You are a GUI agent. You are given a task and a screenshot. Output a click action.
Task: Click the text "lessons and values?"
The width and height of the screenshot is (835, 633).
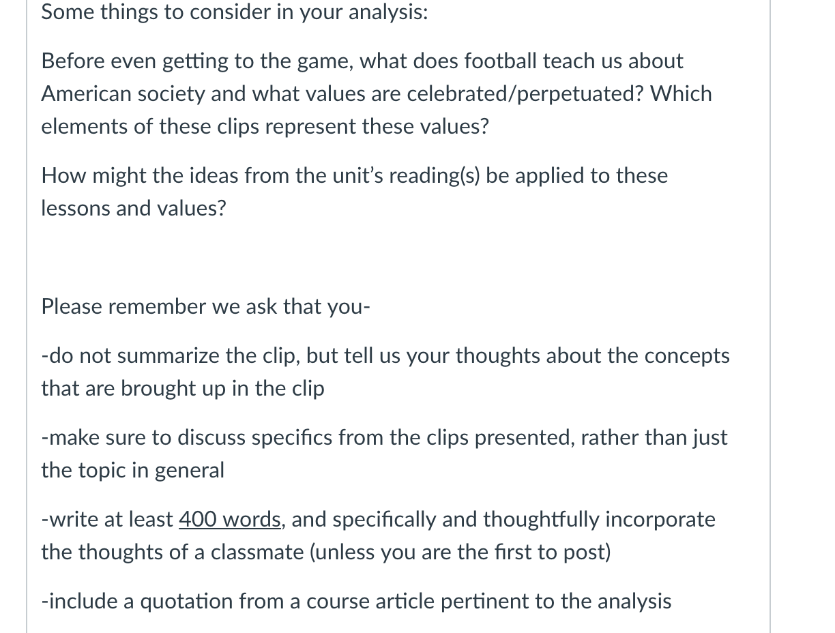tap(134, 208)
